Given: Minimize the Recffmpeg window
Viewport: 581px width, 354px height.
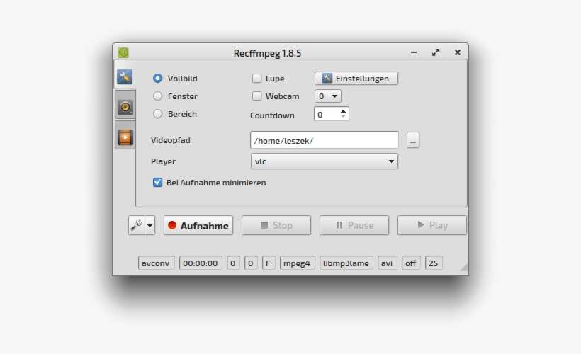Looking at the screenshot, I should click(414, 52).
